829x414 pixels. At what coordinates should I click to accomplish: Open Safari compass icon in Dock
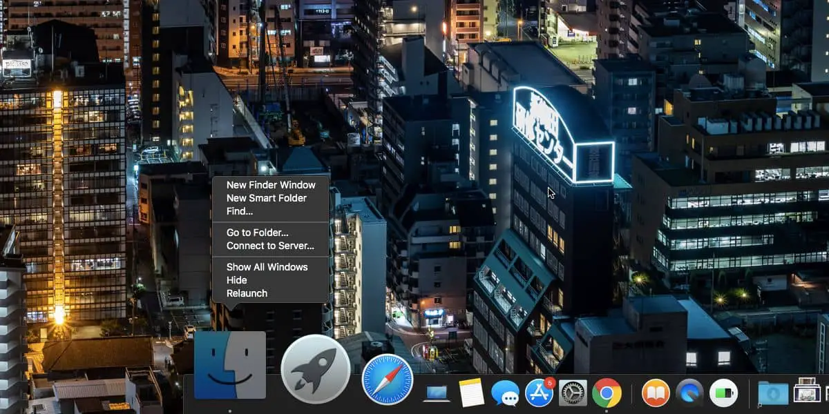pos(388,379)
